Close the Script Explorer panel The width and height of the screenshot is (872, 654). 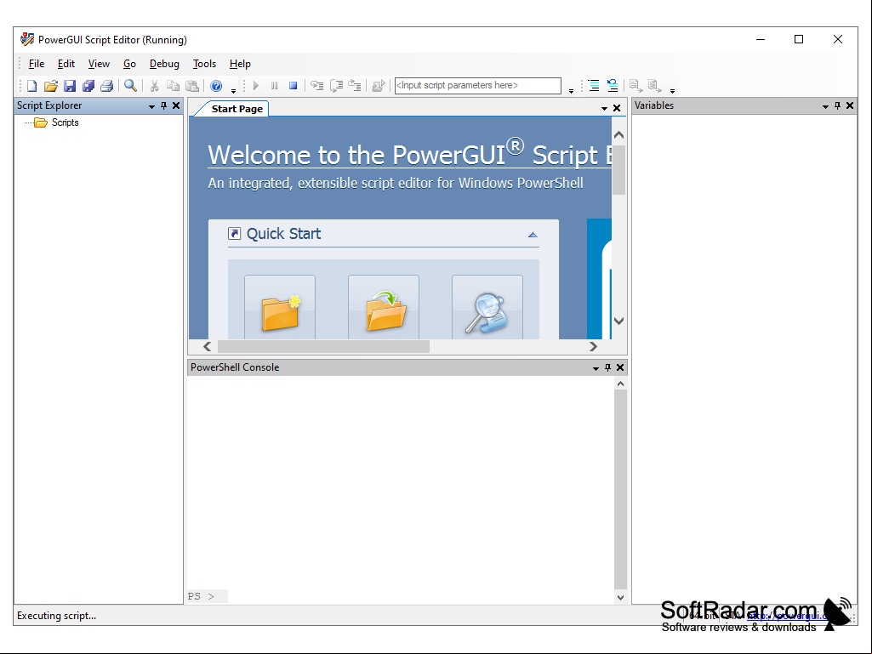point(176,105)
